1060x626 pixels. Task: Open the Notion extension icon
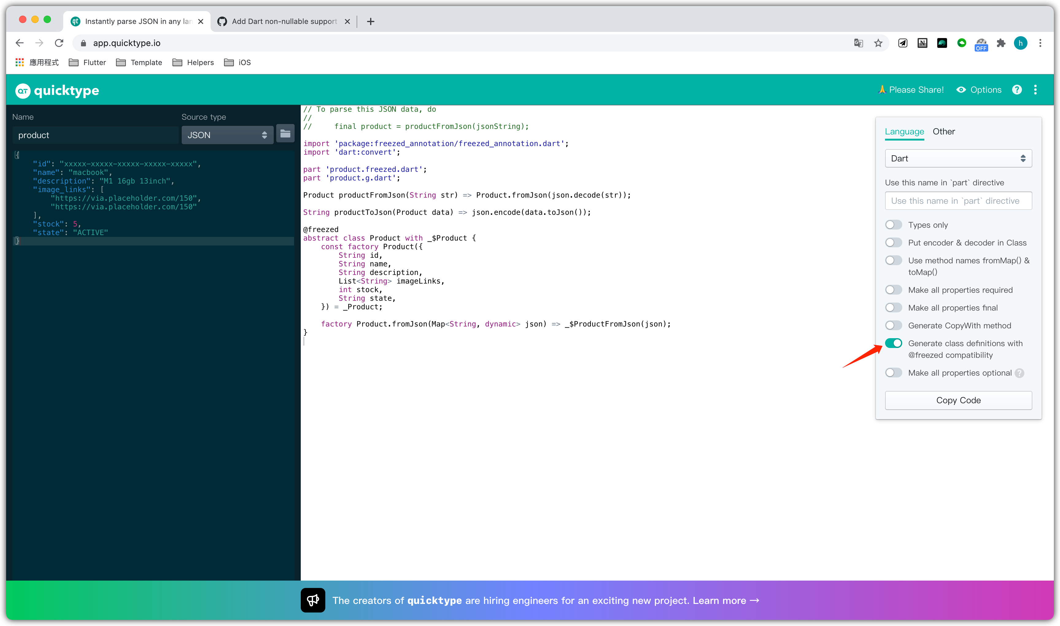click(923, 43)
